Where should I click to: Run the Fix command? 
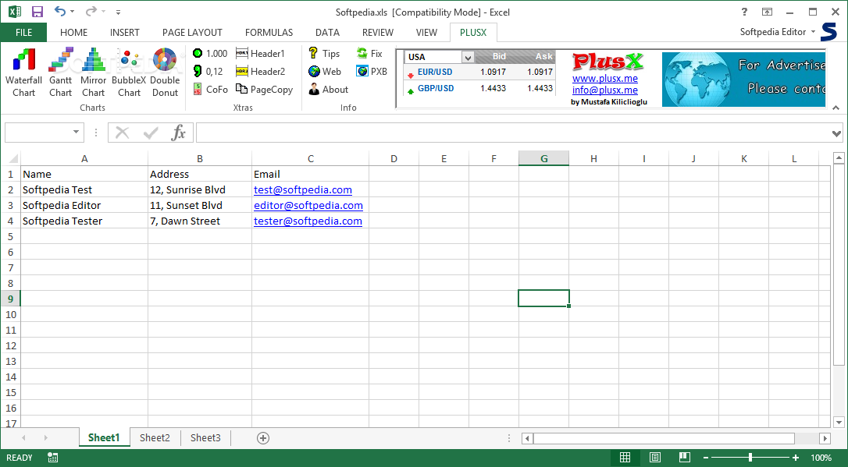tap(369, 54)
